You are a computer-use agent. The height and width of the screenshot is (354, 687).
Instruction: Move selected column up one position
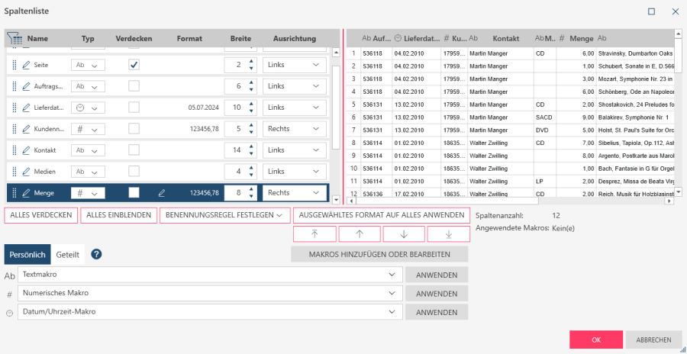pyautogui.click(x=360, y=234)
